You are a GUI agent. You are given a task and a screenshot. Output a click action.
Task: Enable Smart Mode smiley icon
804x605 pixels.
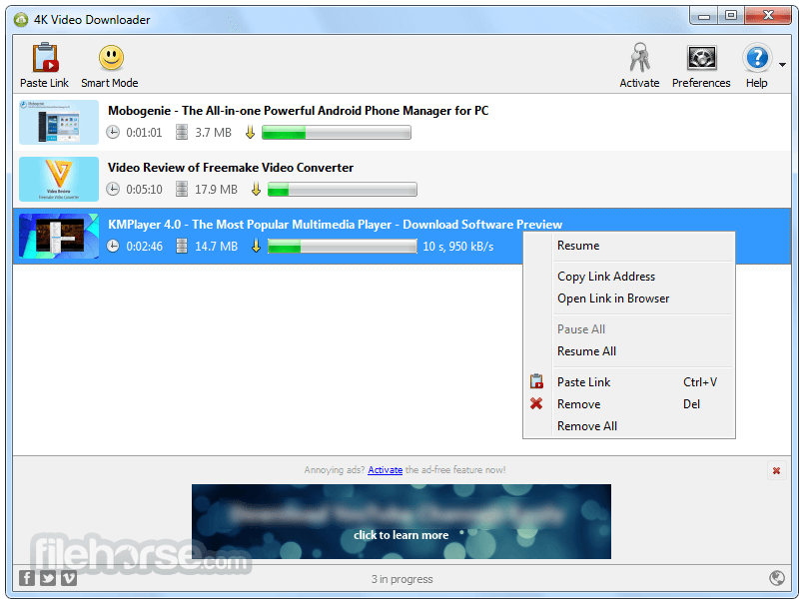[x=111, y=58]
